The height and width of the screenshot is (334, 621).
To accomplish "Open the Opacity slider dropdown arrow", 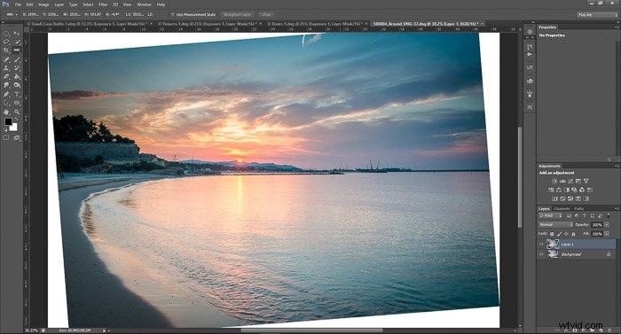I will [x=607, y=225].
